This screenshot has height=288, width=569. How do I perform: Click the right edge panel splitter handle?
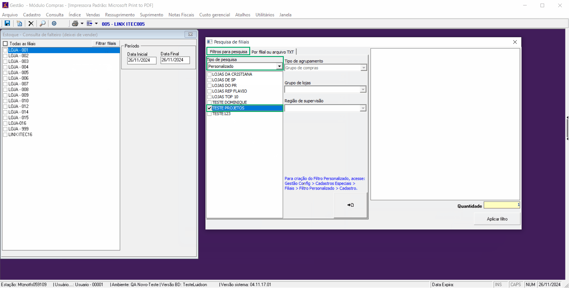tap(567, 128)
